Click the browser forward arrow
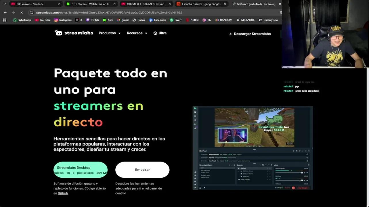This screenshot has height=207, width=369. (x=13, y=13)
